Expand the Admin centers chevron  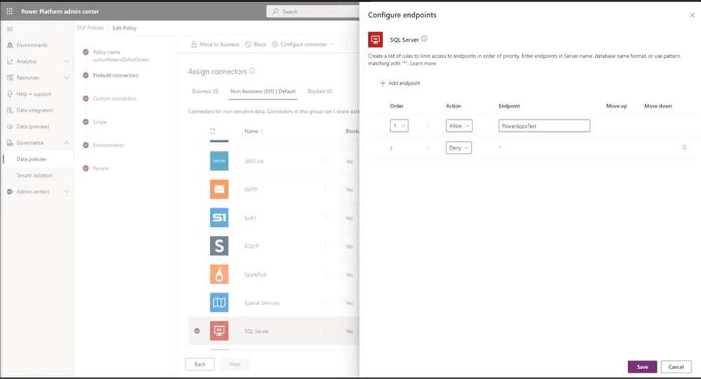click(x=67, y=192)
